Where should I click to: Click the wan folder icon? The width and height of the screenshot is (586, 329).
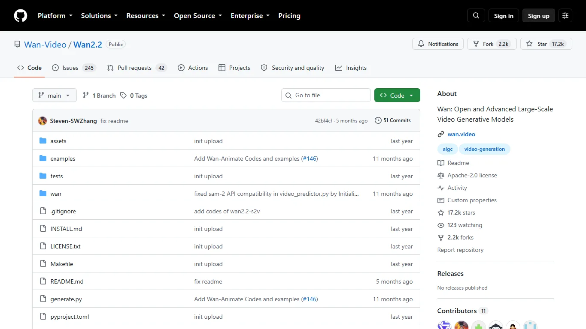point(43,194)
